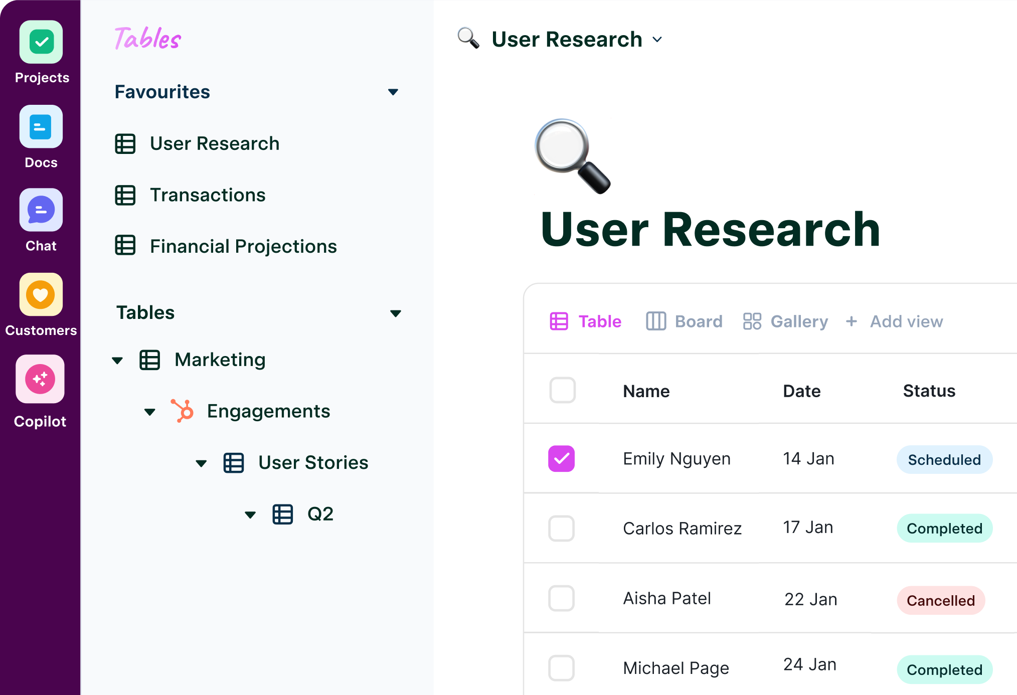The height and width of the screenshot is (695, 1017).
Task: Click the Scheduled status badge for Emily Nguyen
Action: pos(944,460)
